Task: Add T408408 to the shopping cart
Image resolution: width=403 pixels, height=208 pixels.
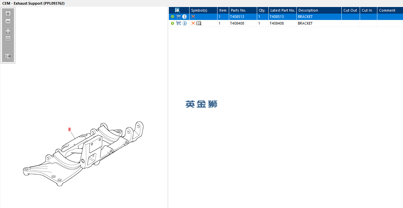Action: point(179,23)
